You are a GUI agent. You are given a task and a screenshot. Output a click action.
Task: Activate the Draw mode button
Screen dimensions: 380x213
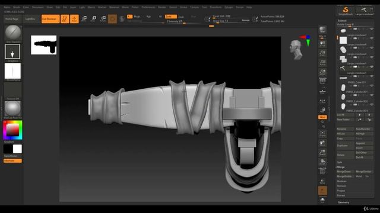(74, 19)
